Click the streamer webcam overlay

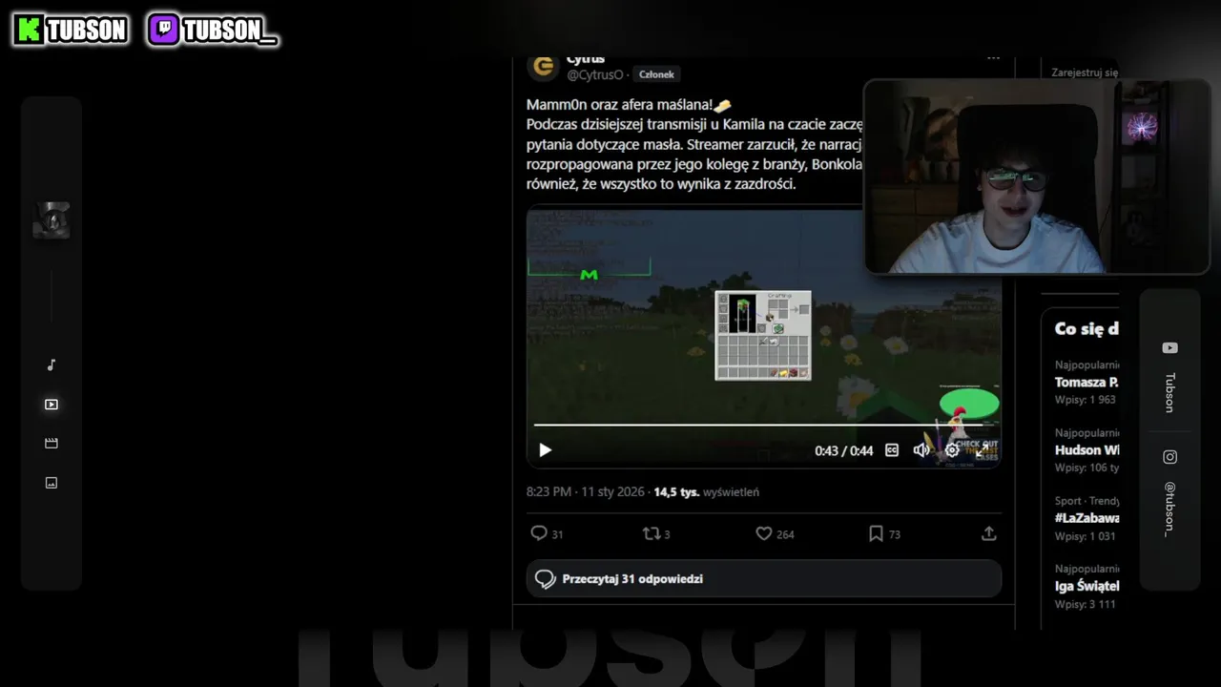[1037, 177]
